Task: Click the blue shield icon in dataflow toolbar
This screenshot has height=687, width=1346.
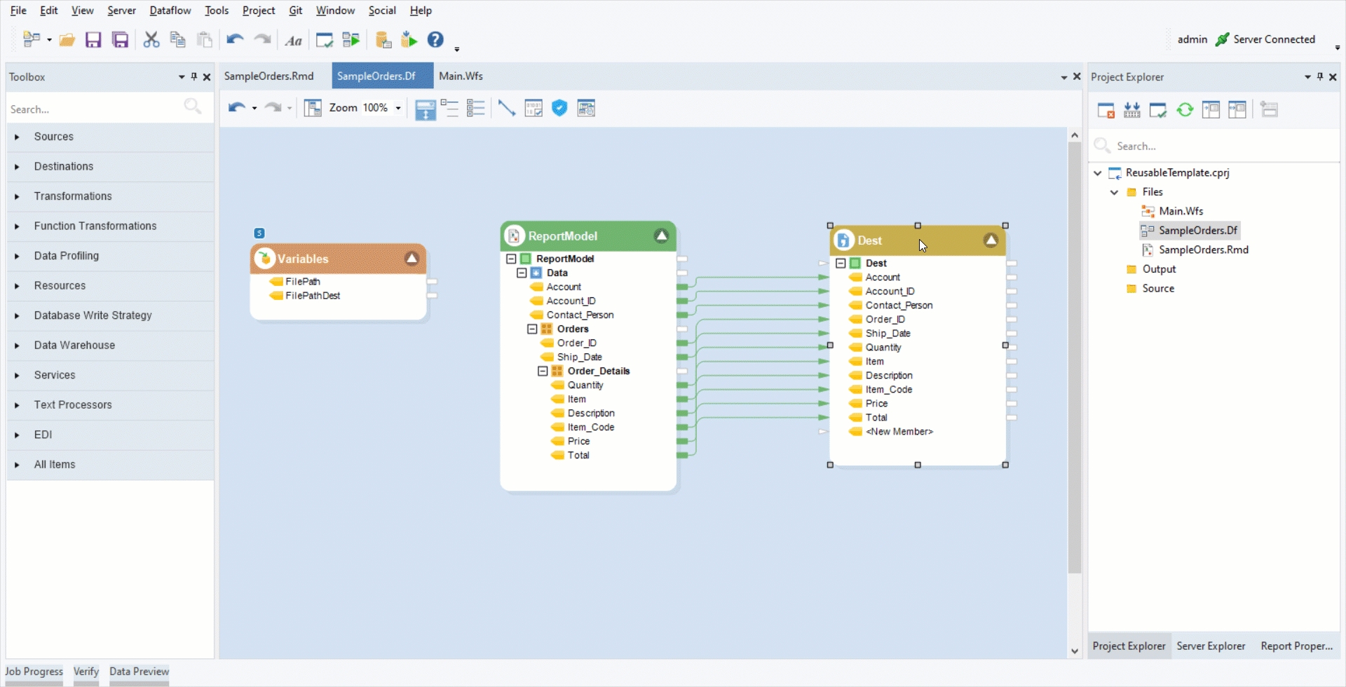Action: click(559, 108)
